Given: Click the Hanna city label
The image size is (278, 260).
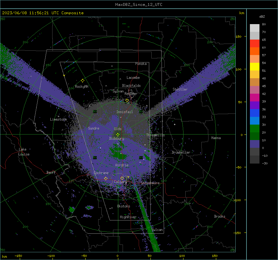Looking at the screenshot, I should (x=216, y=138).
